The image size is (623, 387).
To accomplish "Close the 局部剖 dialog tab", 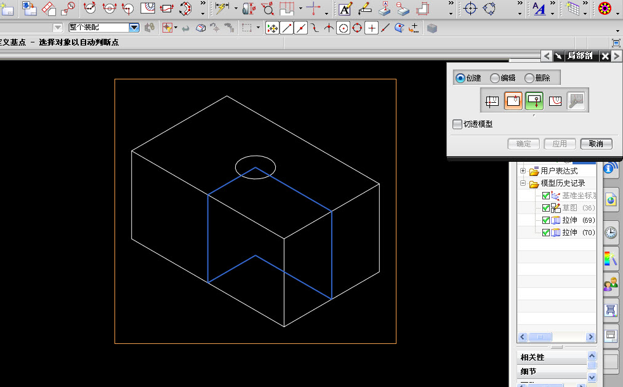I will (x=605, y=56).
